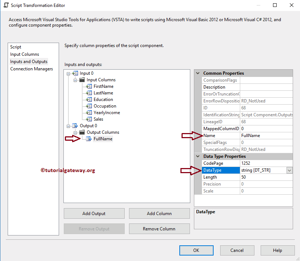Click the Education column icon
Screen dimensions: 300x261
(x=89, y=100)
